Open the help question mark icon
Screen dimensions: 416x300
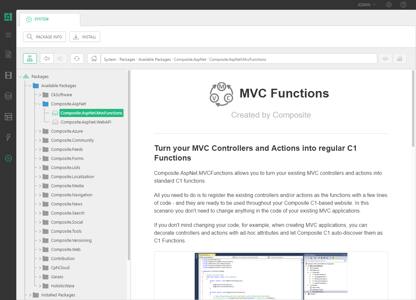click(404, 5)
